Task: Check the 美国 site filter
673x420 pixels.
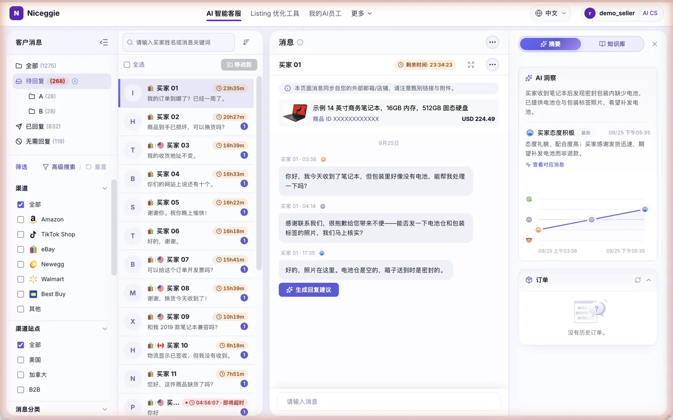Action: (21, 360)
